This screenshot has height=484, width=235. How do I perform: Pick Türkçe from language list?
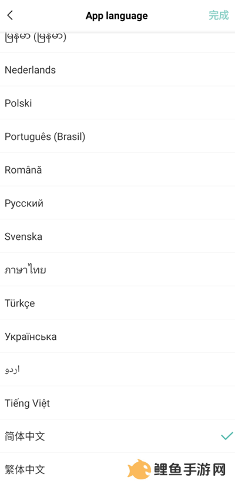click(117, 303)
